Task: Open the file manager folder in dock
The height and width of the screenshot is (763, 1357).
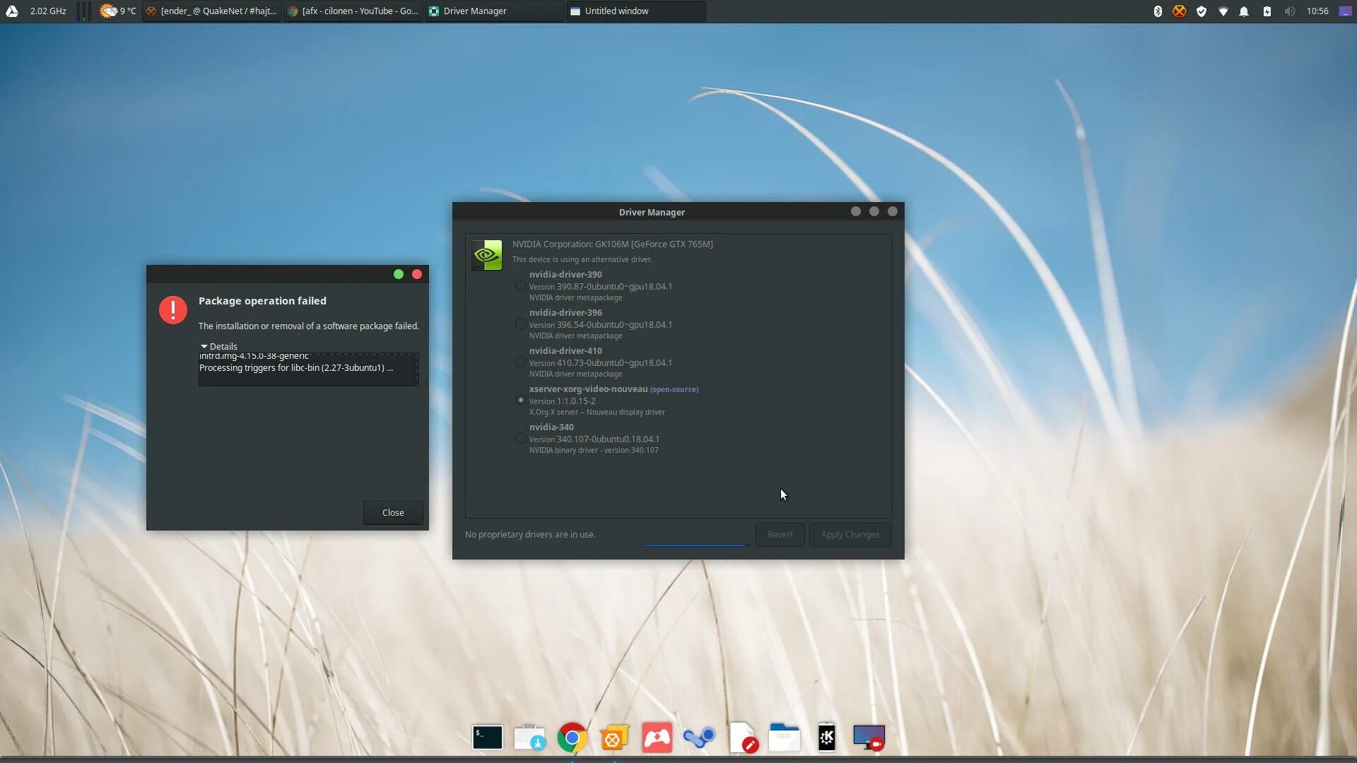Action: click(785, 738)
